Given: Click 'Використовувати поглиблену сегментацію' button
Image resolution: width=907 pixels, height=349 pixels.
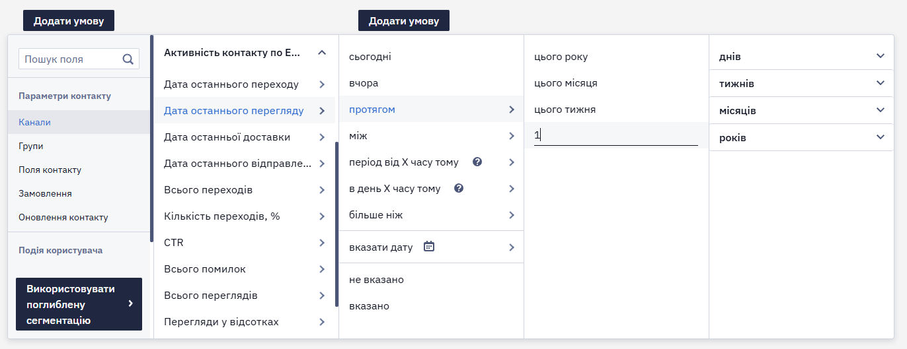Looking at the screenshot, I should [x=79, y=304].
